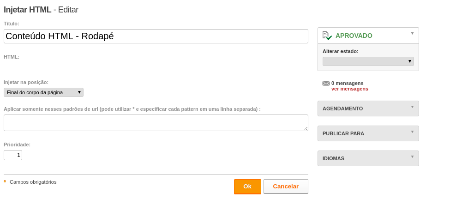The image size is (450, 205).
Task: Click the Cancelar button
Action: click(x=286, y=187)
